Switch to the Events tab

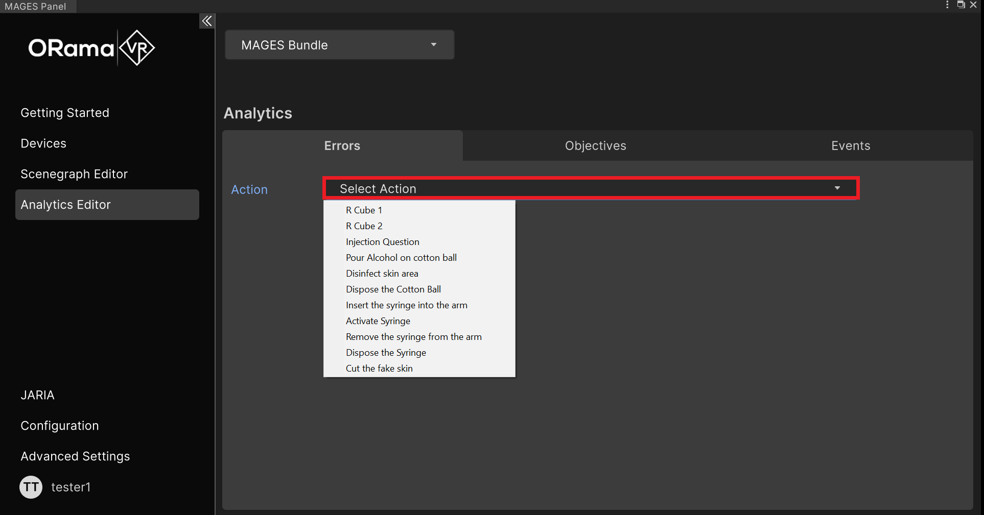tap(850, 145)
